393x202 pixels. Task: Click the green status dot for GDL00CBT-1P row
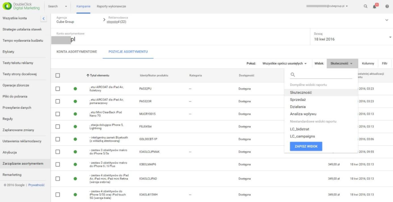point(75,139)
